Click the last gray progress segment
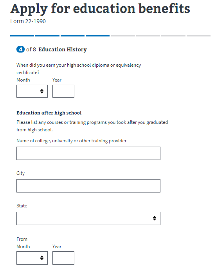This screenshot has height=276, width=216. tap(199, 36)
